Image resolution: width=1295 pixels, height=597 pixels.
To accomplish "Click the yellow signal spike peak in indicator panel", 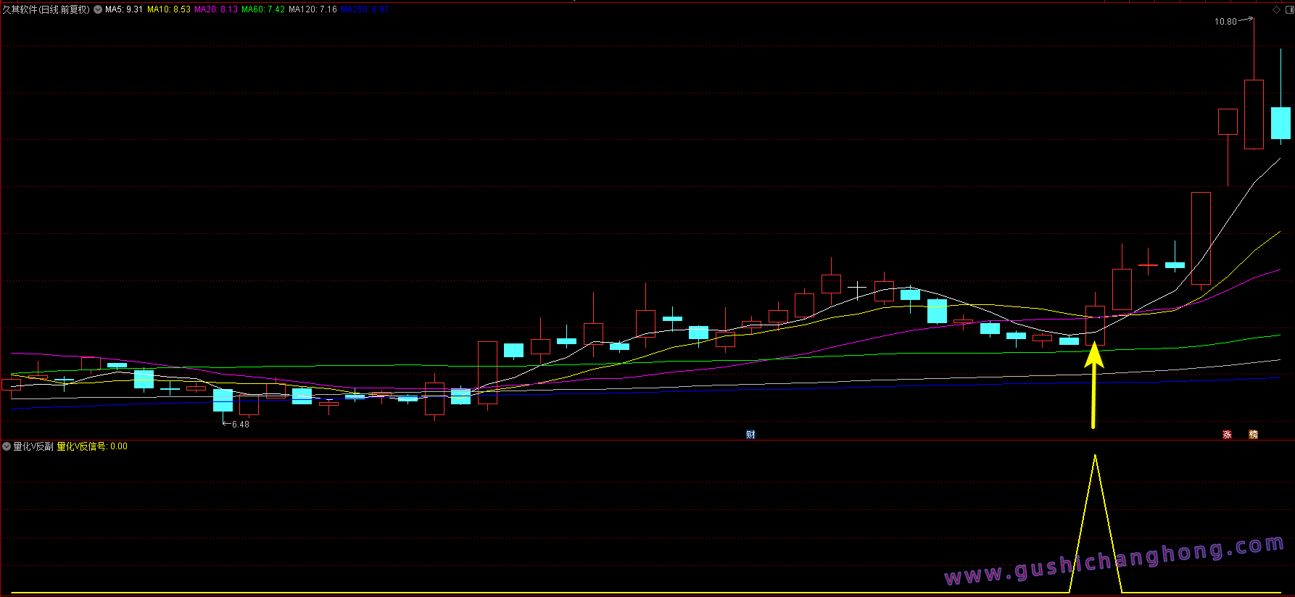I will coord(1095,456).
